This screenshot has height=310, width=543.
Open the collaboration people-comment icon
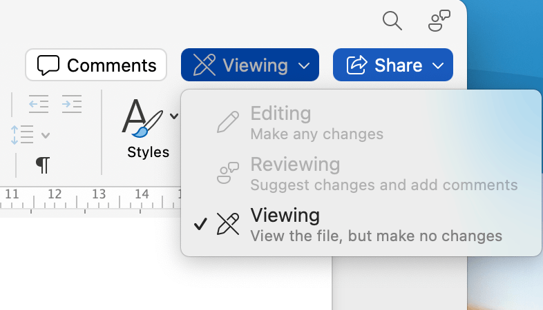coord(439,21)
